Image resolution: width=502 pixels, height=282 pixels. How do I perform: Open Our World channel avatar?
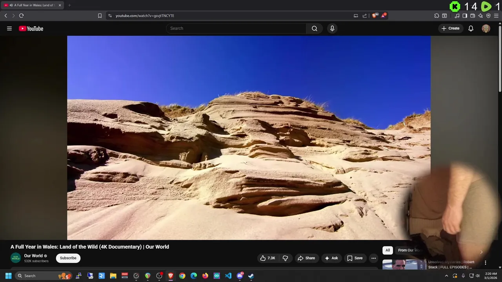tap(16, 258)
